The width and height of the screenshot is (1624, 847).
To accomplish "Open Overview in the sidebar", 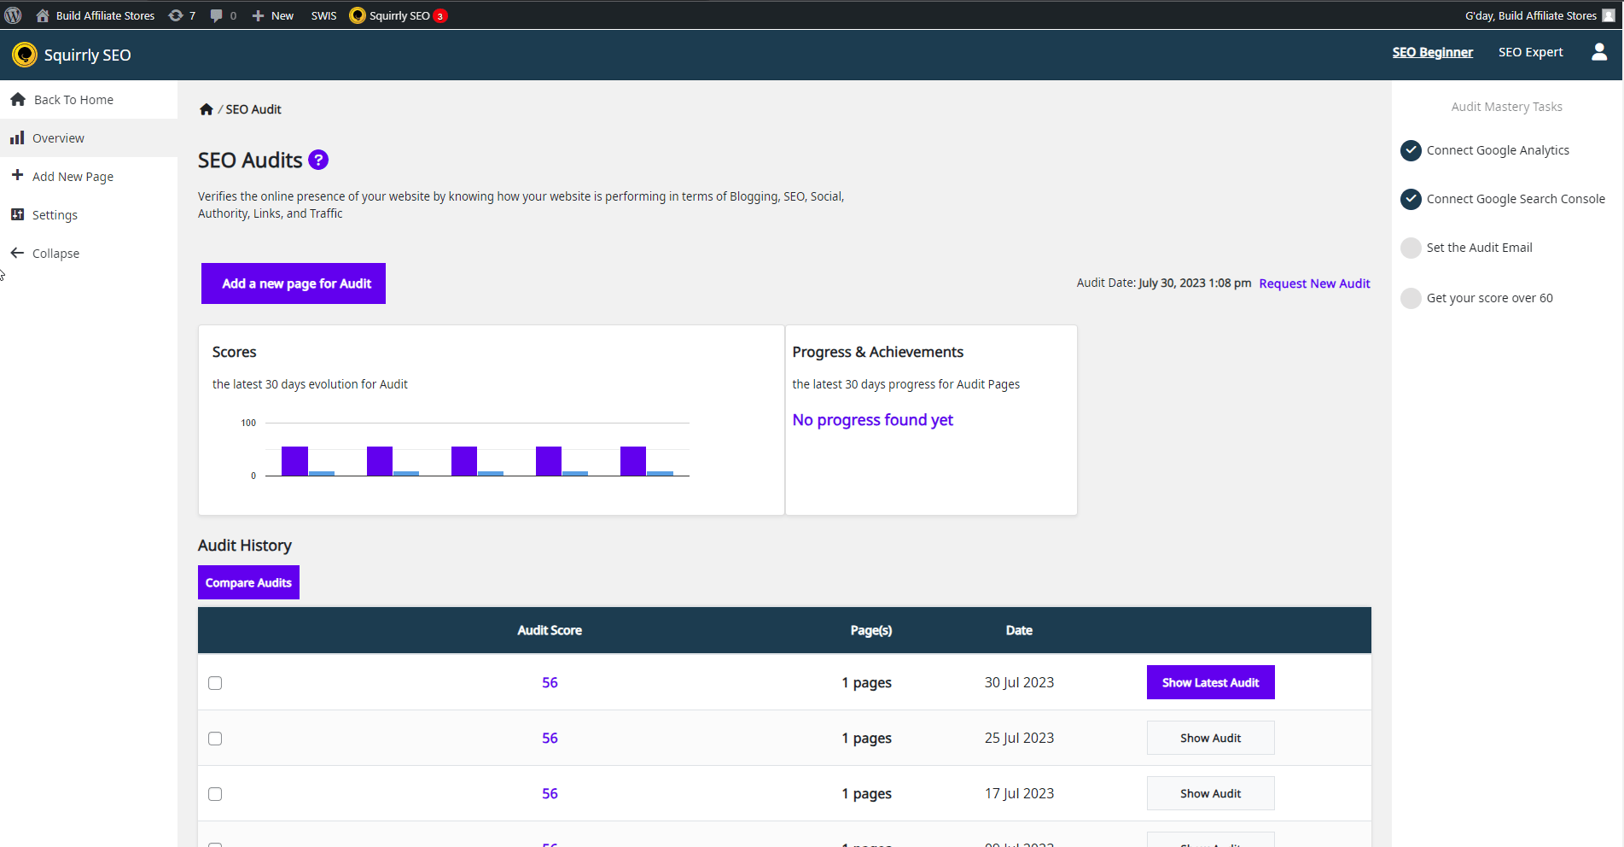I will (58, 138).
